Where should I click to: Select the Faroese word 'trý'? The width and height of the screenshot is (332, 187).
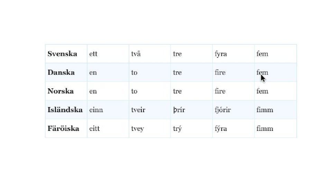tap(177, 128)
